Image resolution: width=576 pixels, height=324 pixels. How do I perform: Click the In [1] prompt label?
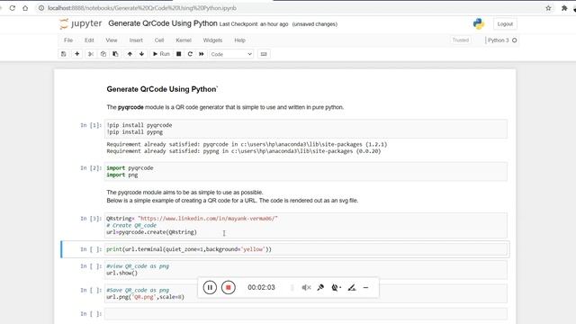click(91, 125)
